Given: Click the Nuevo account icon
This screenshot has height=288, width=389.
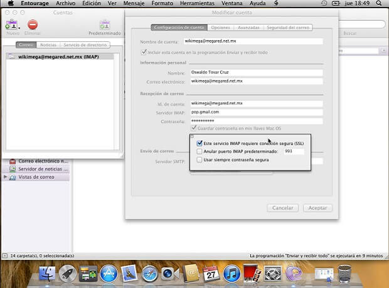Looking at the screenshot, I should click(11, 24).
